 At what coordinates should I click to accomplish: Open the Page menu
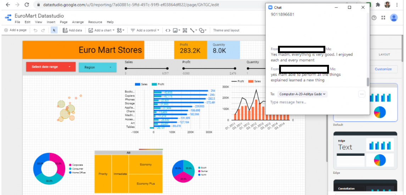64,22
